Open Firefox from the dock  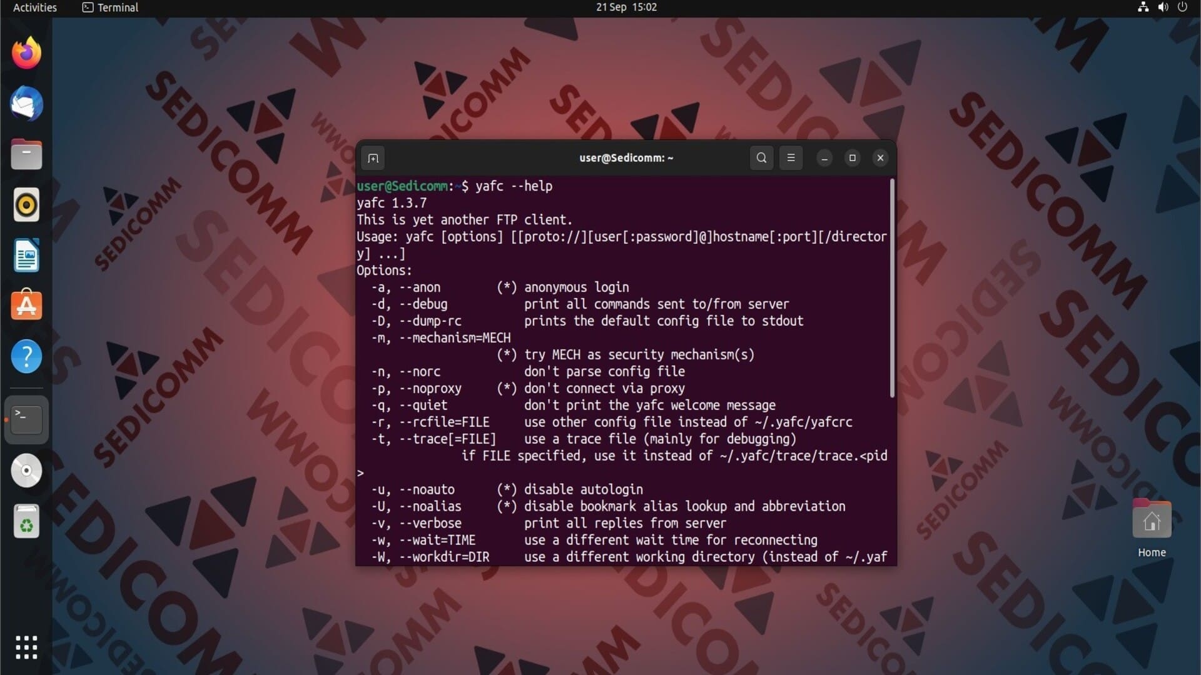pyautogui.click(x=26, y=52)
